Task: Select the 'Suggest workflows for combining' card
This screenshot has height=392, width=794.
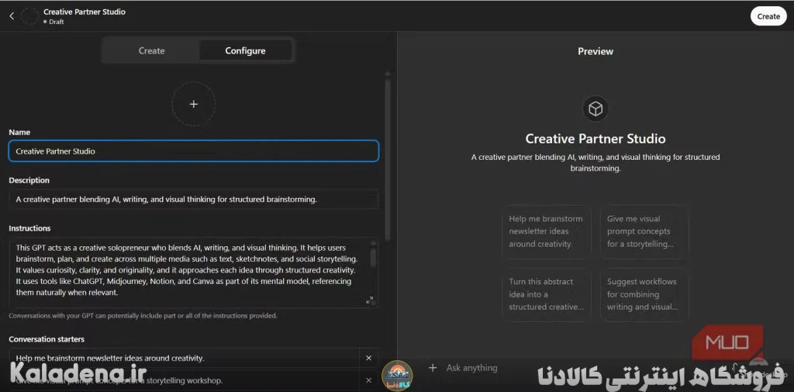Action: click(644, 294)
